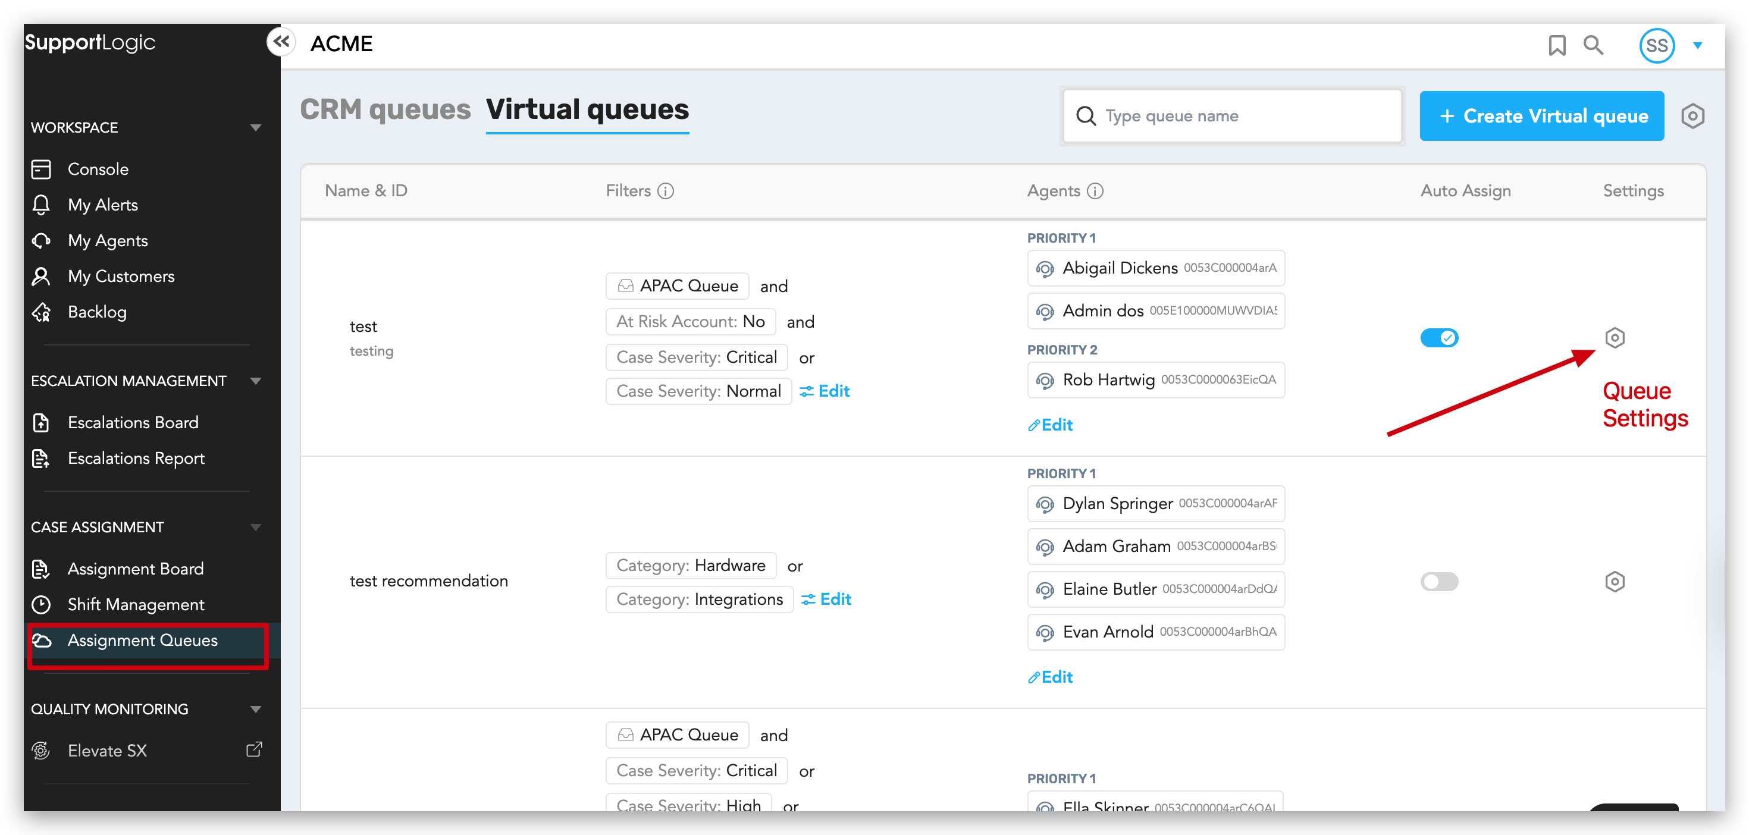The height and width of the screenshot is (835, 1749).
Task: Click the Filters info icon
Action: (666, 191)
